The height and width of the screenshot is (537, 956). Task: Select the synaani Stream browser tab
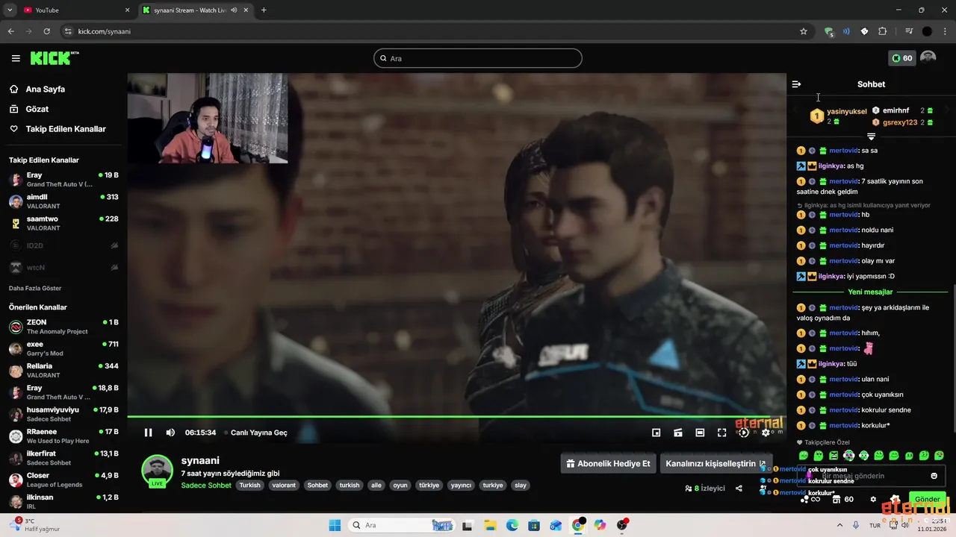196,10
